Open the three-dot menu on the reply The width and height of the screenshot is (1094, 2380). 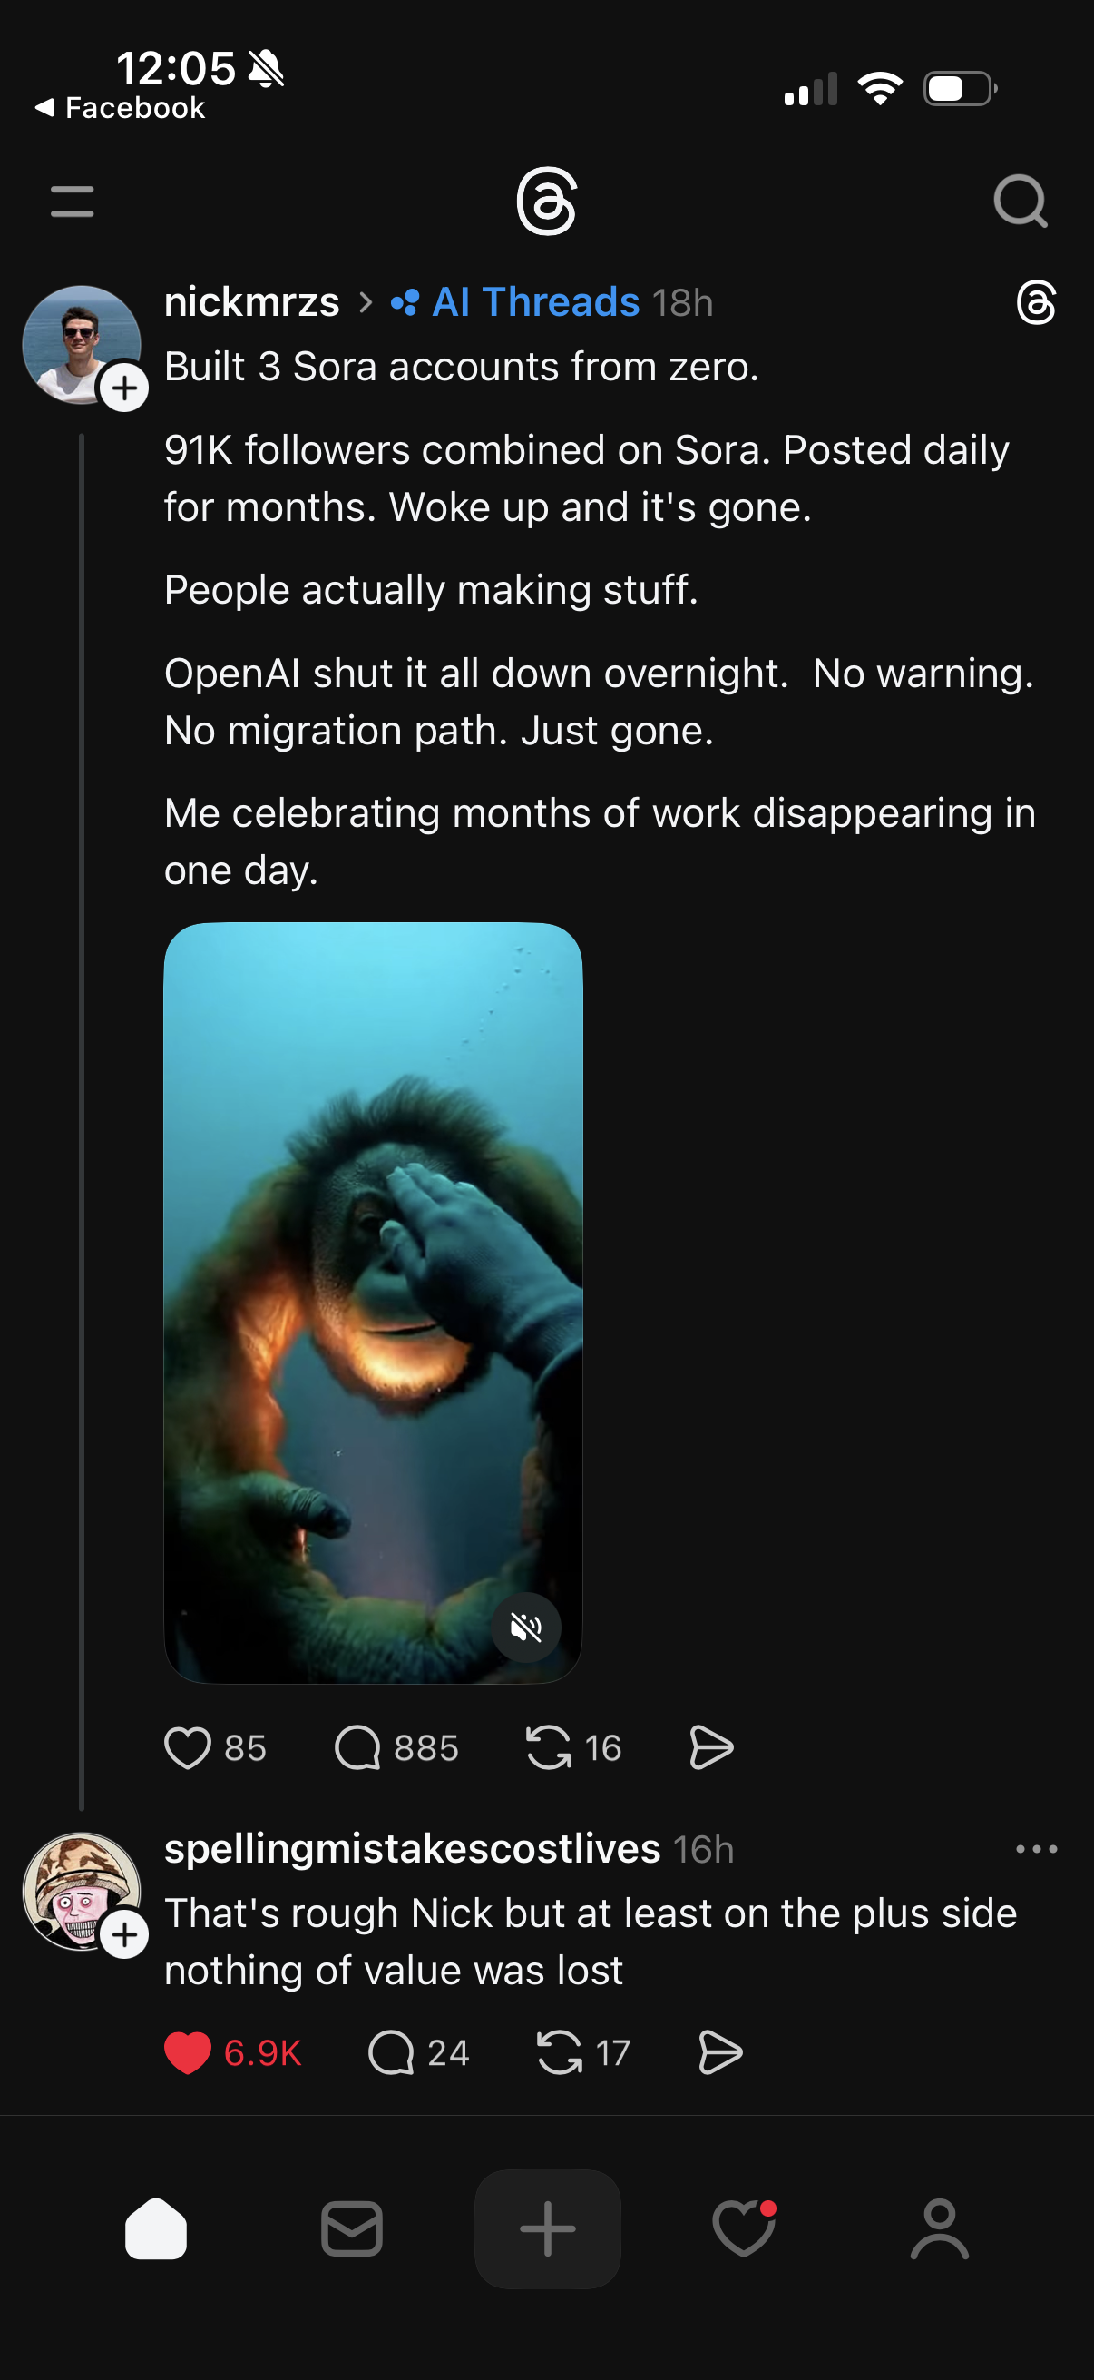pyautogui.click(x=1036, y=1849)
